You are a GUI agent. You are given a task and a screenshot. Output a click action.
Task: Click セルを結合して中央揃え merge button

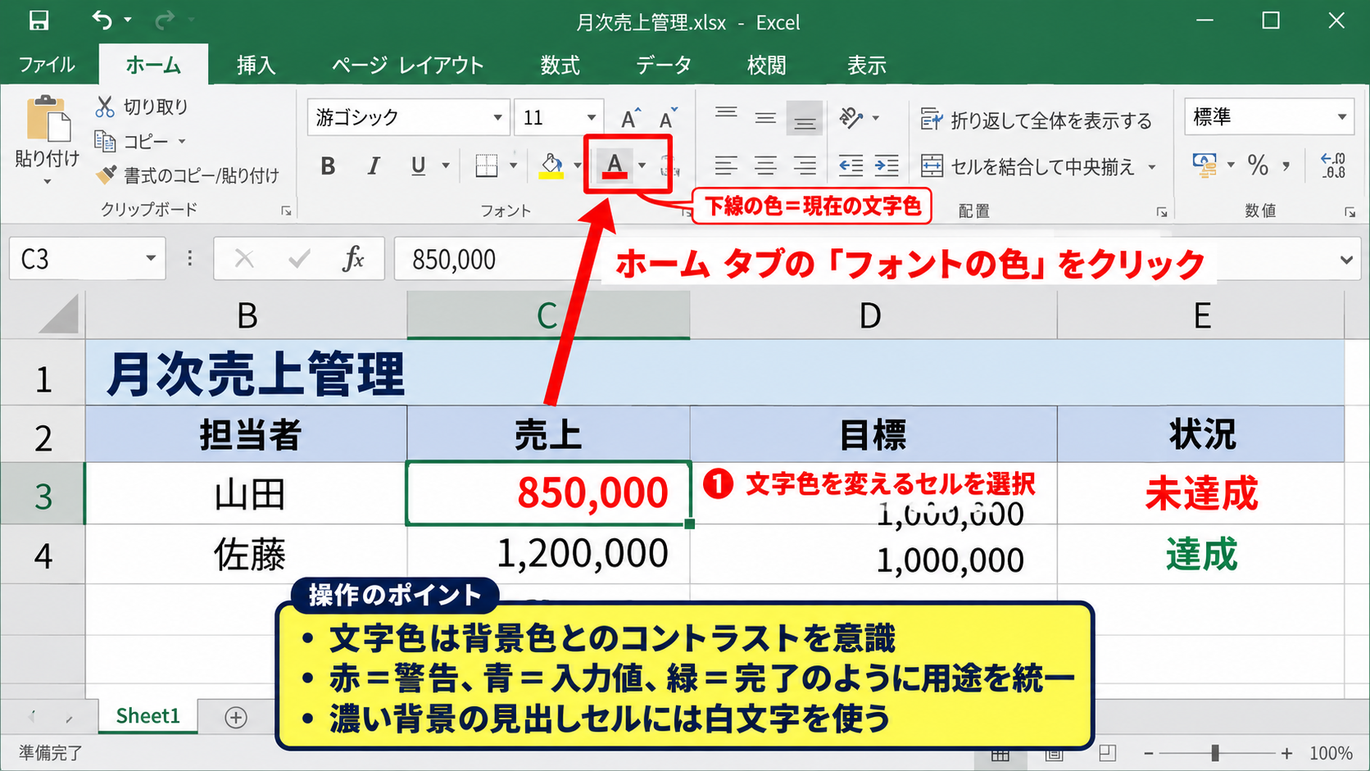(1027, 167)
